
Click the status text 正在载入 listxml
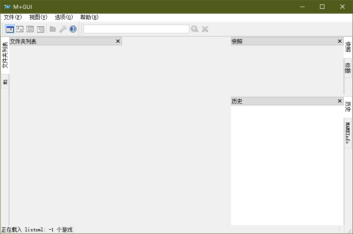click(x=37, y=230)
